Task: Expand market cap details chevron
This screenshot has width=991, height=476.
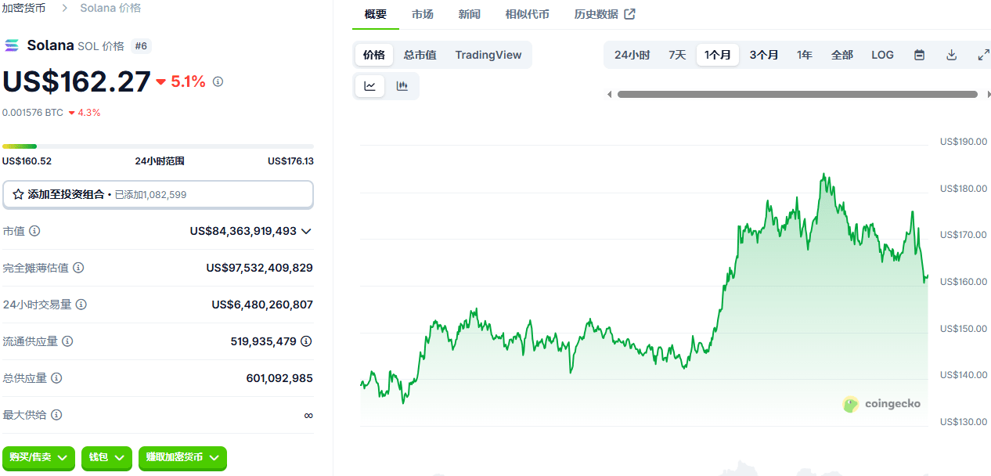Action: pyautogui.click(x=306, y=231)
